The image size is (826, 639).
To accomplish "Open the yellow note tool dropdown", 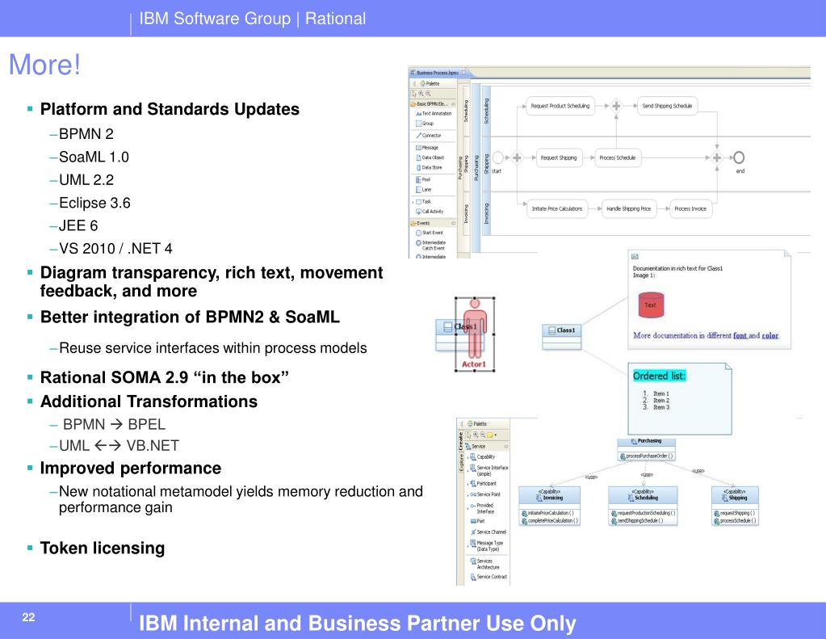I will [x=496, y=435].
